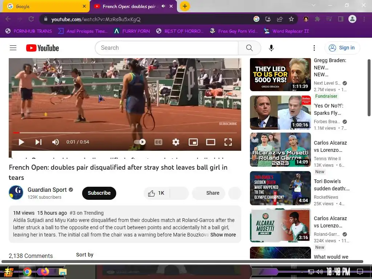Screen dimensions: 372x279
Task: Open a new browser tab
Action: 185,6
